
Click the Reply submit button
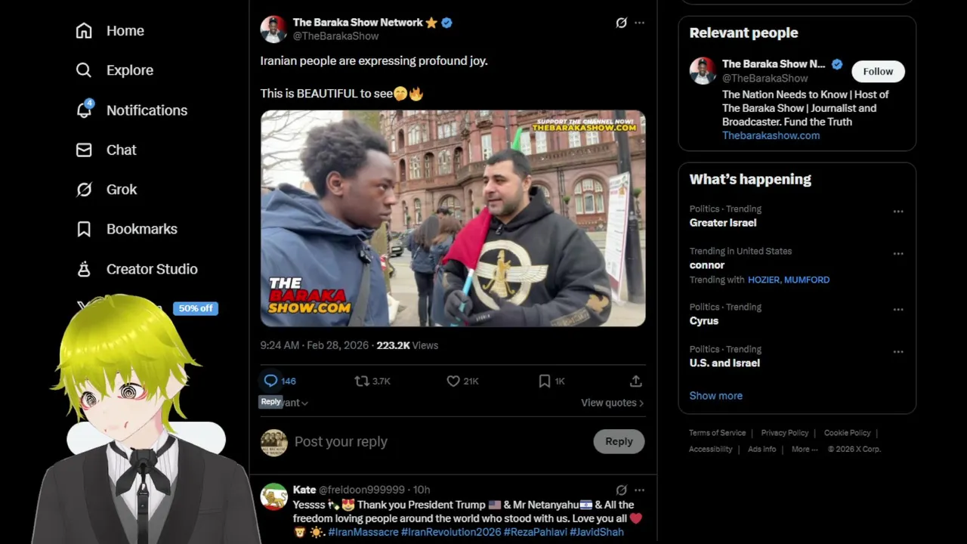[x=619, y=442]
